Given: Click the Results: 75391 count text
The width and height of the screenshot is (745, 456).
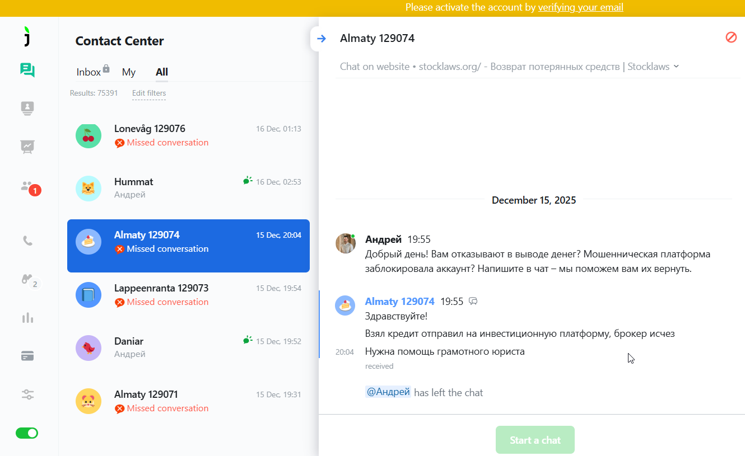Looking at the screenshot, I should coord(94,93).
